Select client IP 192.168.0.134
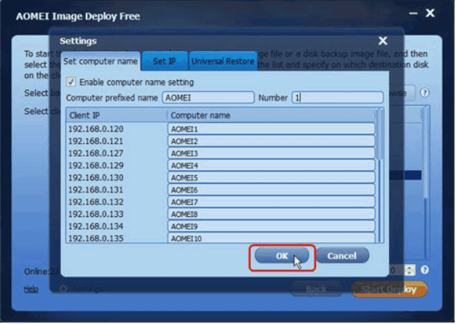Viewport: 456px width, 324px height. tap(95, 226)
